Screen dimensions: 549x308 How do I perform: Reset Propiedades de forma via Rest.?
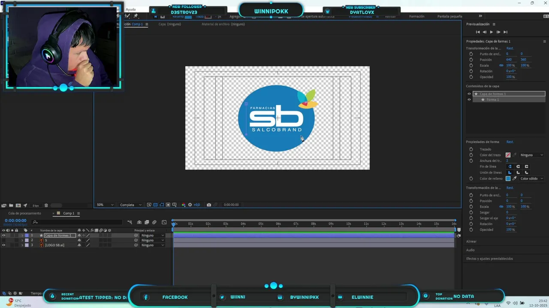coord(510,142)
